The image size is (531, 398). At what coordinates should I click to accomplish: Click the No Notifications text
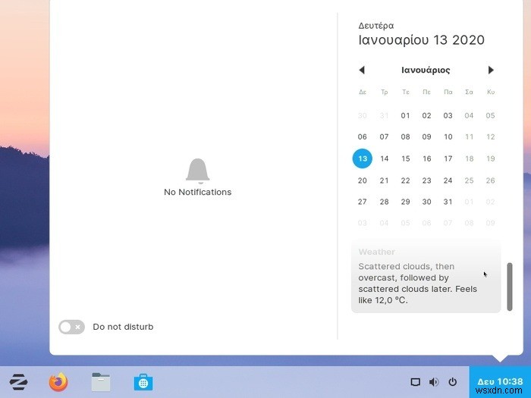coord(198,192)
